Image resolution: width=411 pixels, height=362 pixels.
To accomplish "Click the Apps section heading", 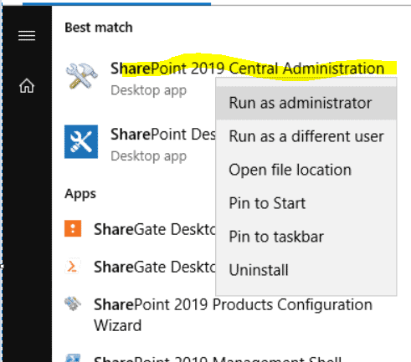I will click(80, 194).
